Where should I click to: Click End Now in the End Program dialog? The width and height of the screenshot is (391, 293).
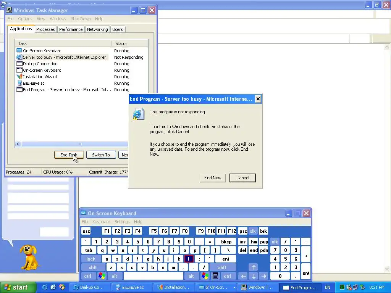[x=213, y=178]
